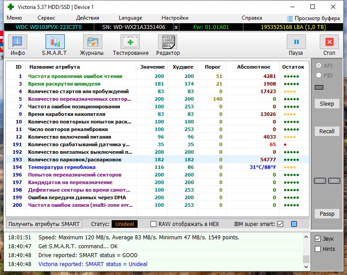347x275 pixels.
Task: Click the log scrollbar down arrow
Action: point(306,267)
